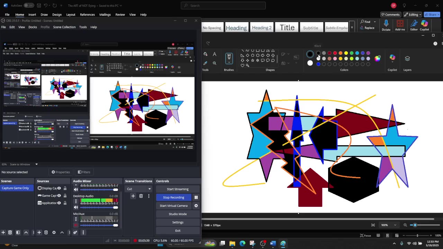Open advanced audio properties in Audio Mixer
The width and height of the screenshot is (443, 249).
click(x=75, y=232)
